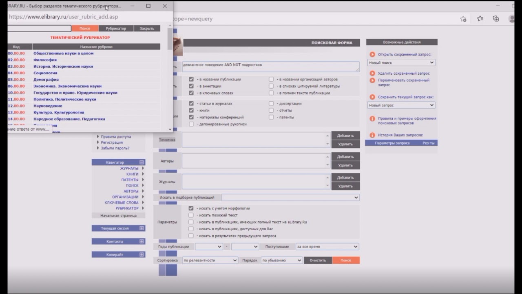This screenshot has width=522, height=294.
Task: Open browser Collections icon
Action: coord(496,19)
